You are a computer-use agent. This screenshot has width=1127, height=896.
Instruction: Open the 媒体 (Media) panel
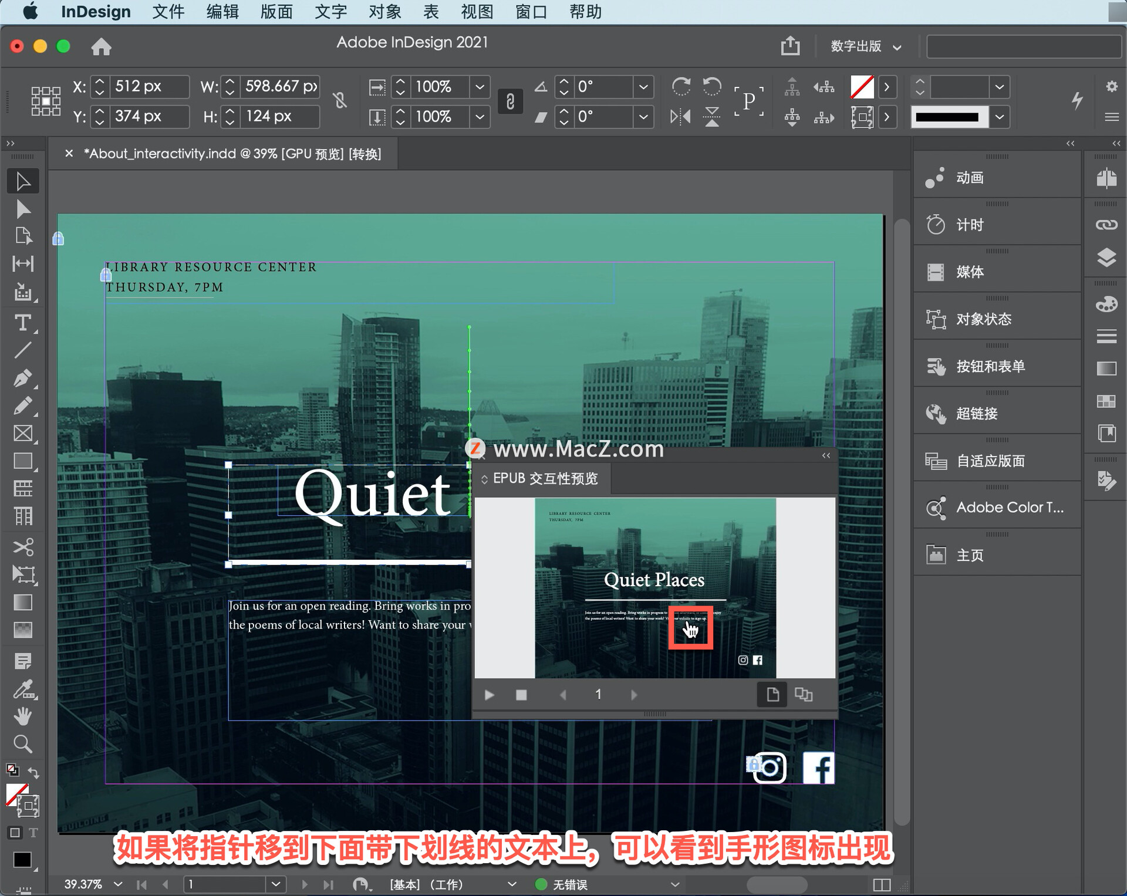970,272
